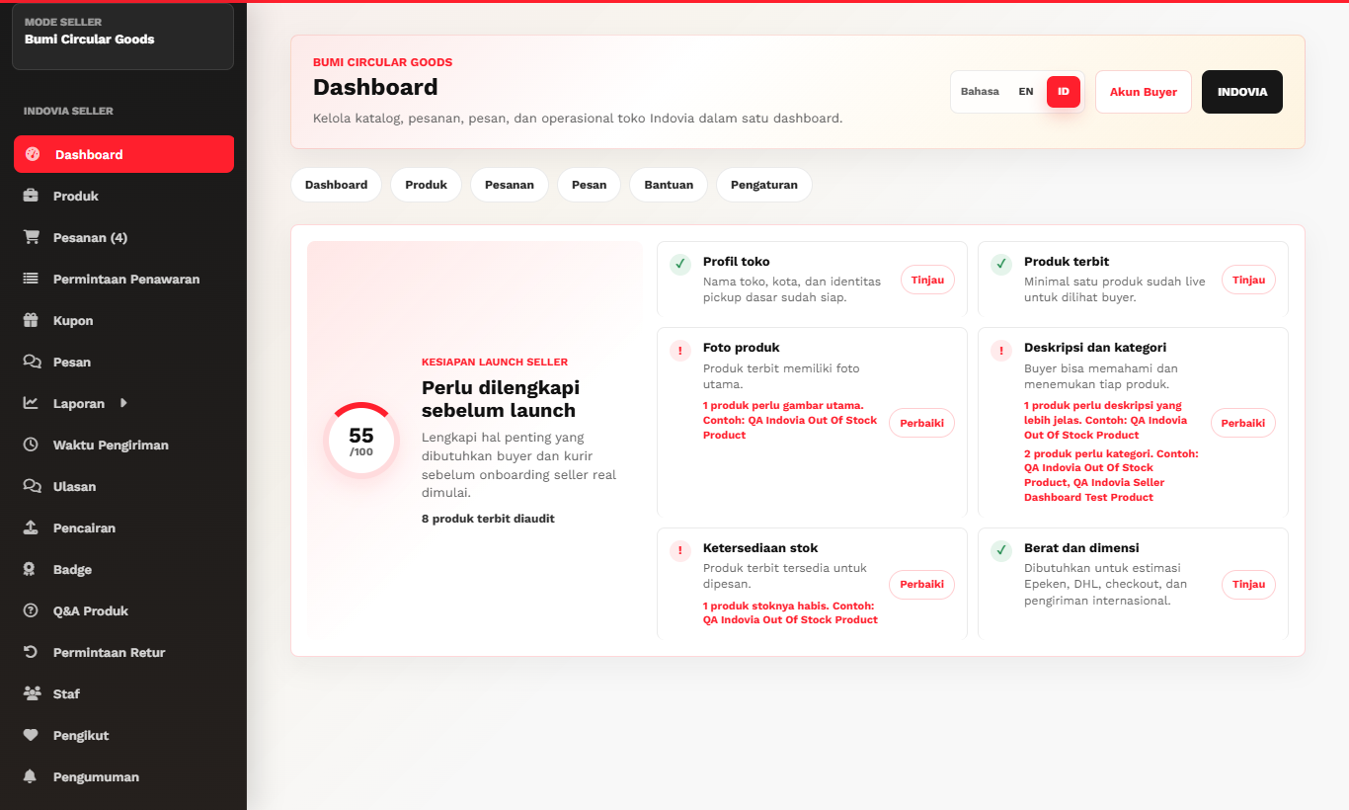Image resolution: width=1349 pixels, height=810 pixels.
Task: Open Permintaan Penawaran sidebar label
Action: (126, 280)
